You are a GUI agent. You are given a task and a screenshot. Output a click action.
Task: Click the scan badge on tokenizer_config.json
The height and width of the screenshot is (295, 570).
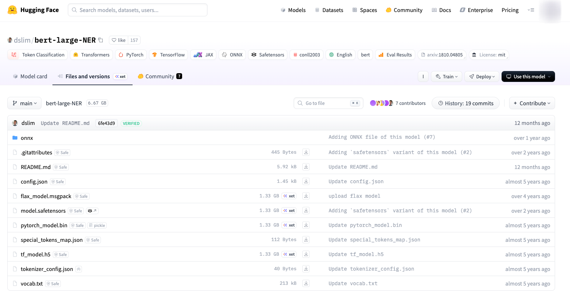click(79, 269)
